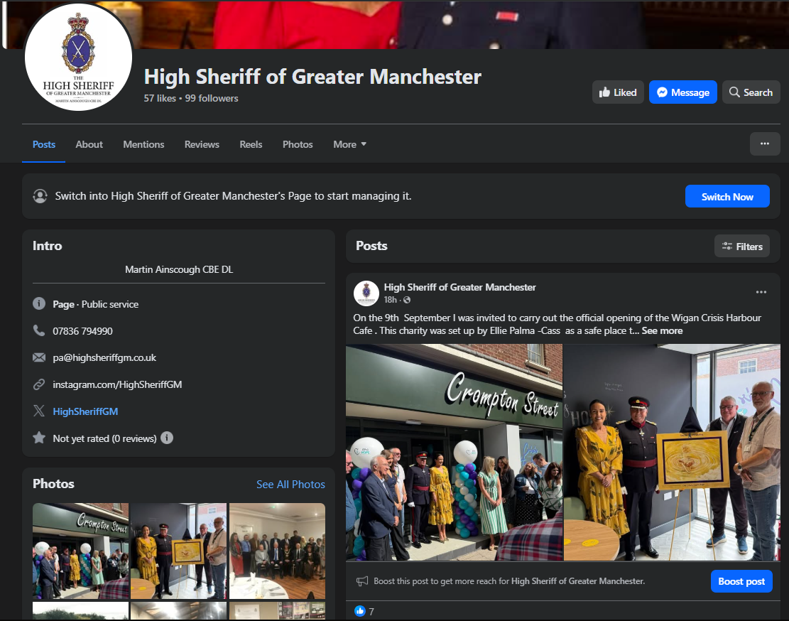Open the Crompton Street storefront post image

point(454,453)
